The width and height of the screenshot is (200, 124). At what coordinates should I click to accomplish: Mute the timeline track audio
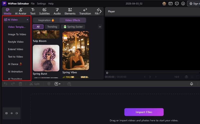16,113
